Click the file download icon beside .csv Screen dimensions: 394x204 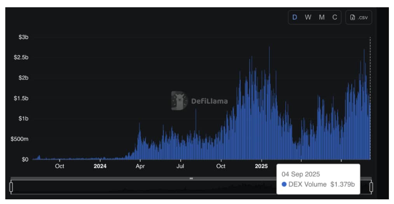(352, 17)
